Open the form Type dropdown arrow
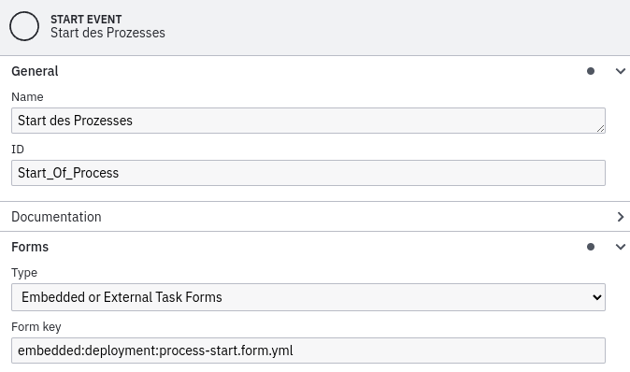This screenshot has height=372, width=630. [596, 297]
